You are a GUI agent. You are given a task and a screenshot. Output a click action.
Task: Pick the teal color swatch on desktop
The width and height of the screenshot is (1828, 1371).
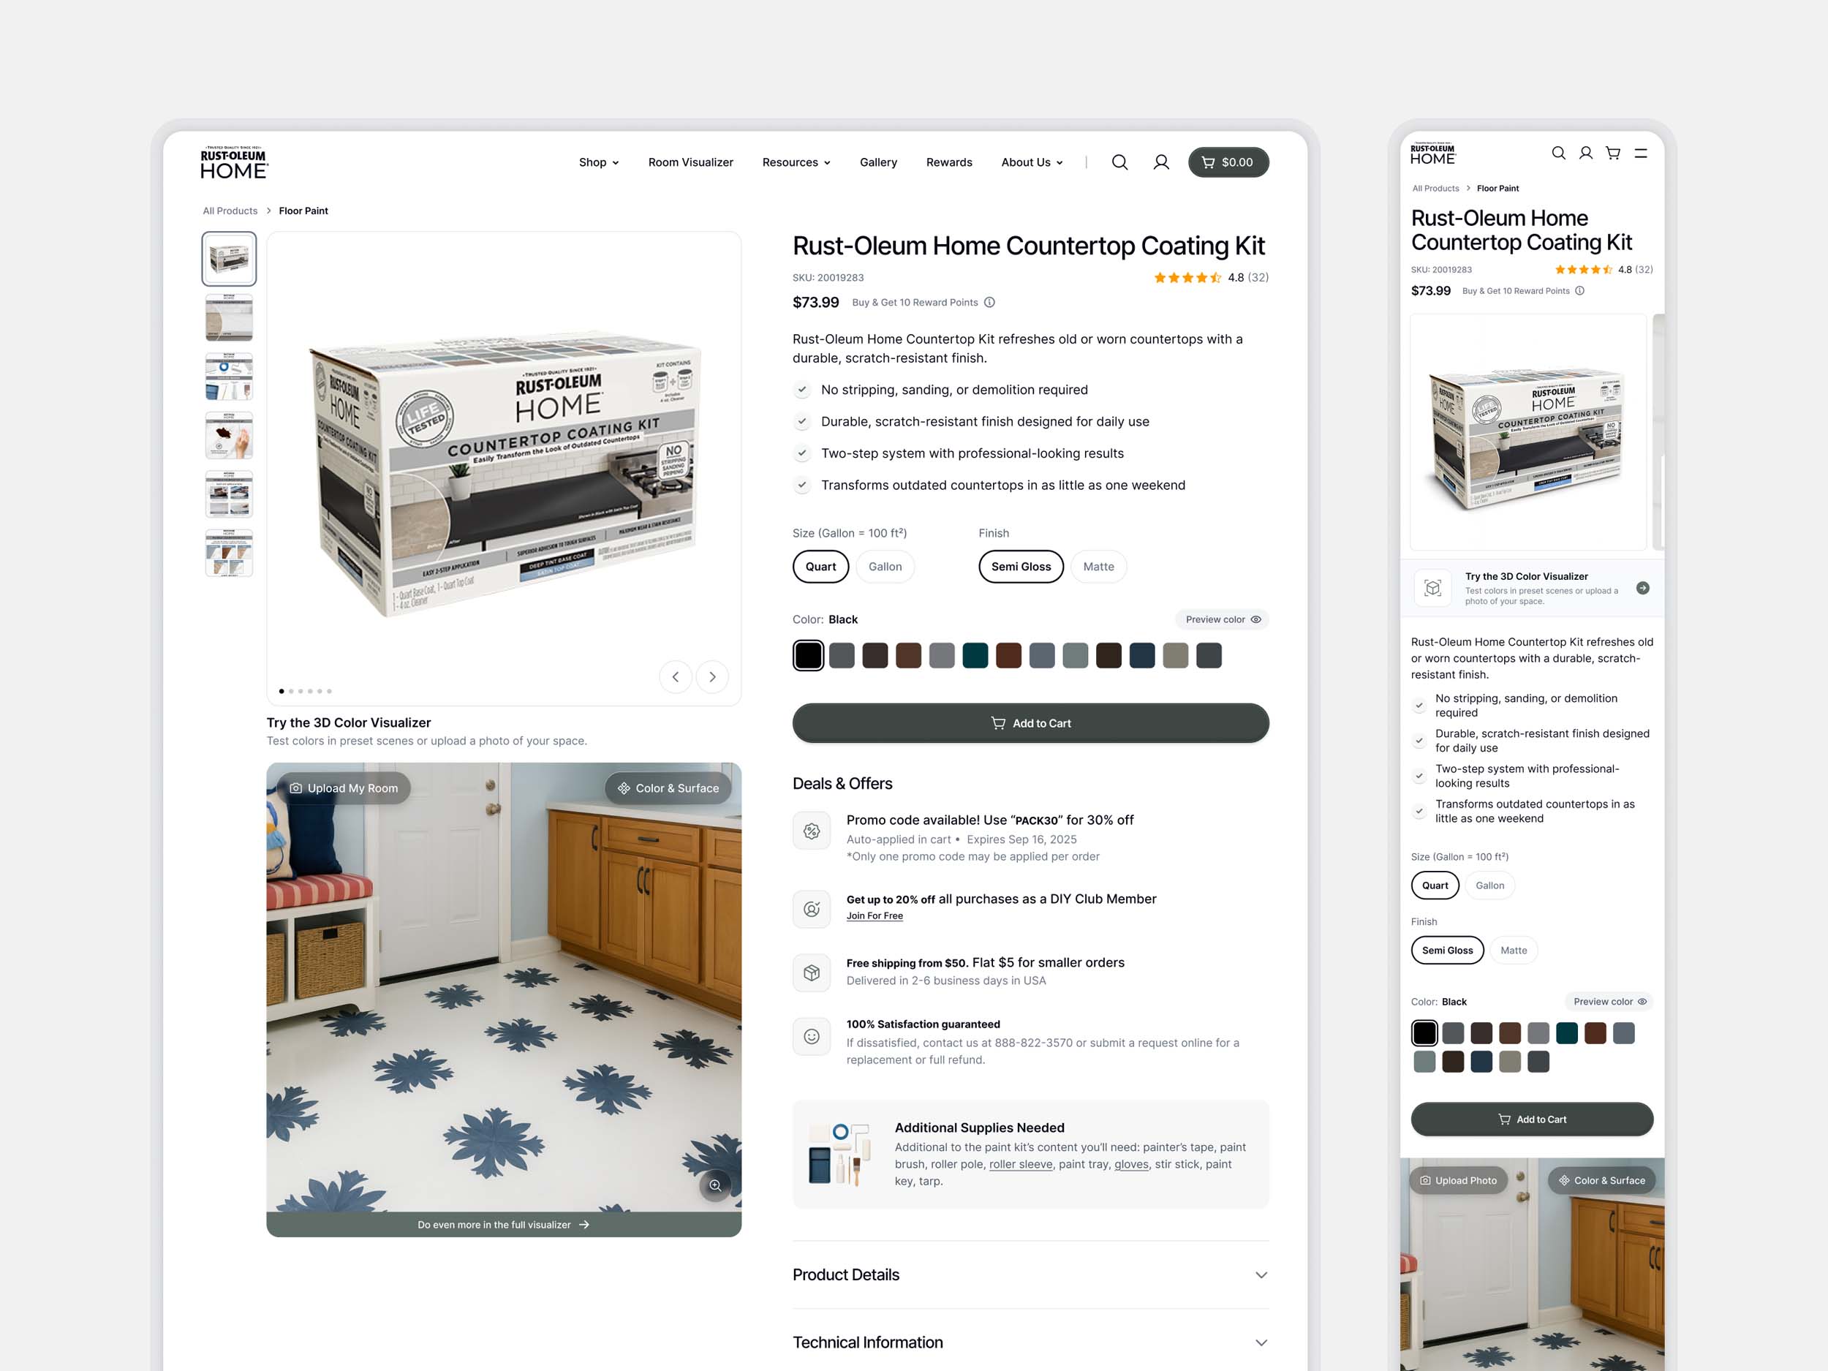click(975, 655)
